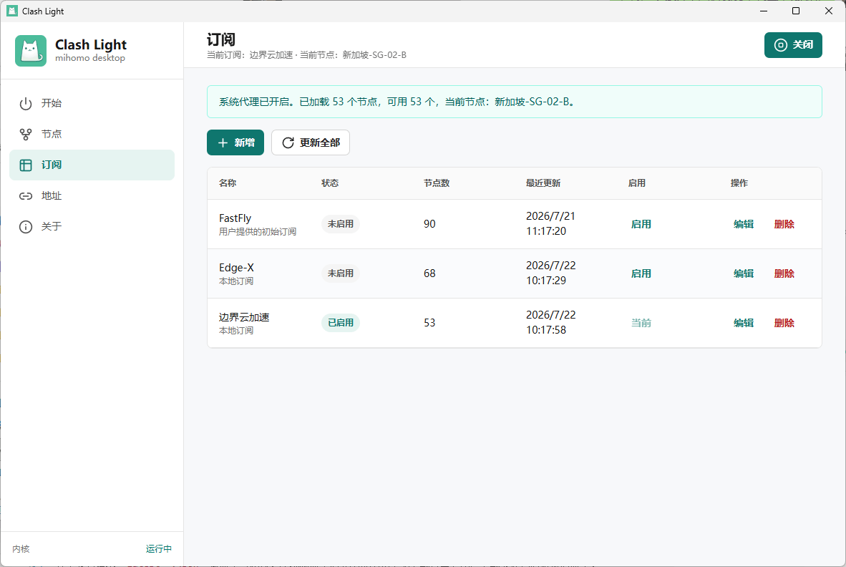This screenshot has height=567, width=846.
Task: Click the info icon beside 关于
Action: (25, 226)
